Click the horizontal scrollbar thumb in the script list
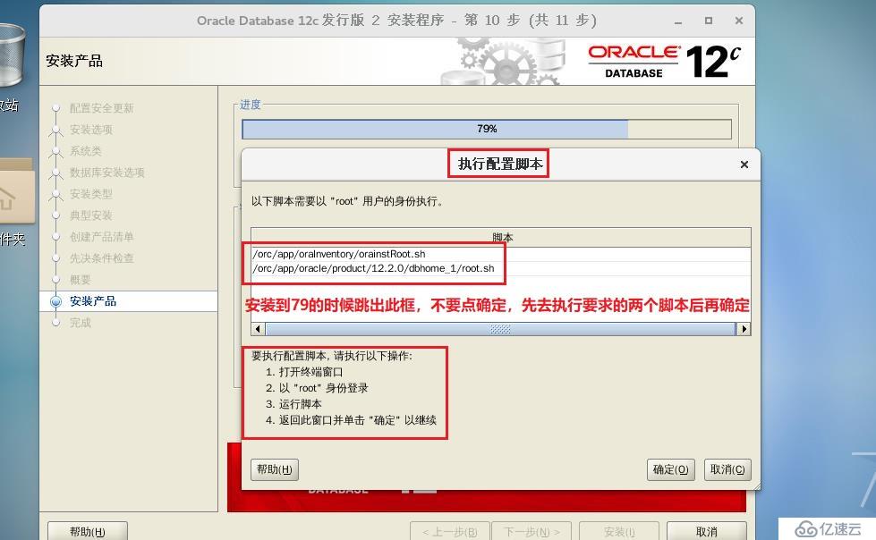The width and height of the screenshot is (876, 540). tap(500, 329)
